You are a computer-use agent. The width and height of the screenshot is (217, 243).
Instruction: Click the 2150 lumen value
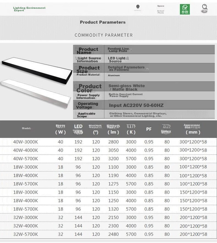click(113, 217)
